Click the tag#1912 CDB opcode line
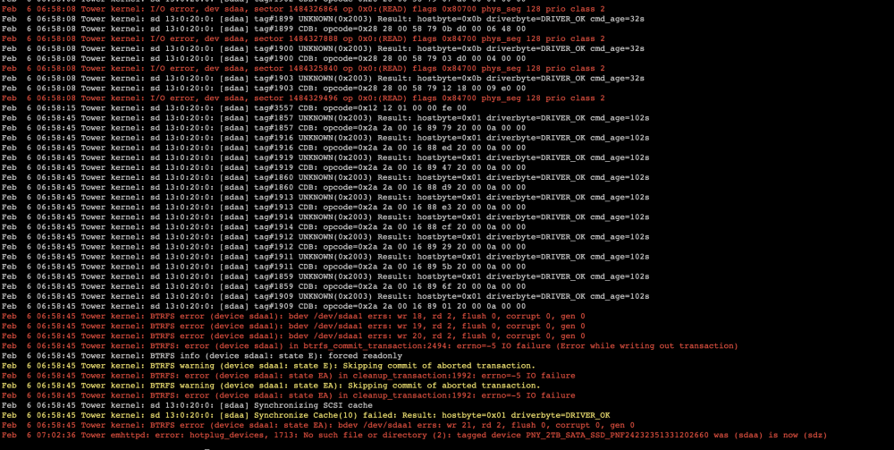 (x=264, y=247)
